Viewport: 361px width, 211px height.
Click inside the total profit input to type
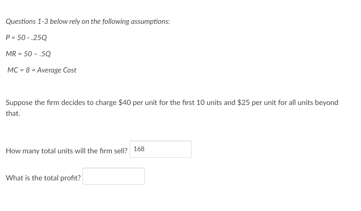coord(113,176)
